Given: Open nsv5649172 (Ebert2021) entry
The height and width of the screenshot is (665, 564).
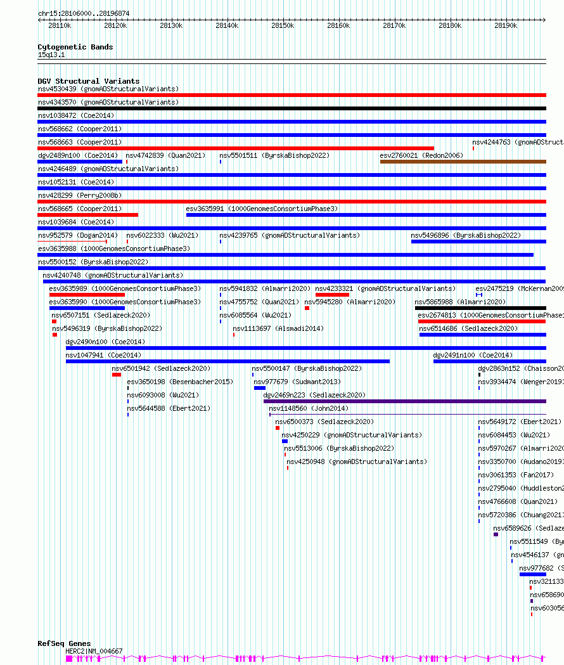Looking at the screenshot, I should pos(520,422).
